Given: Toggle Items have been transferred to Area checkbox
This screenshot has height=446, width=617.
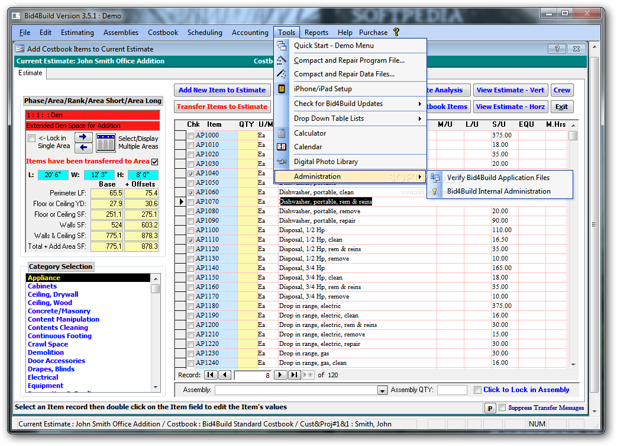Looking at the screenshot, I should click(x=154, y=162).
